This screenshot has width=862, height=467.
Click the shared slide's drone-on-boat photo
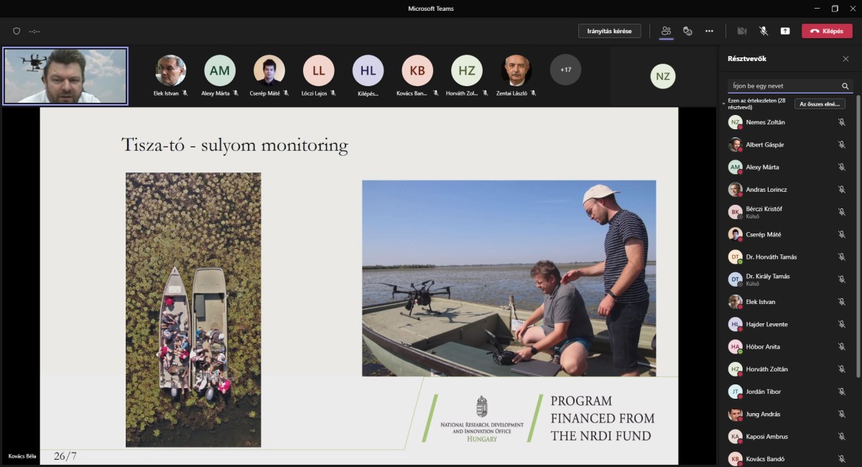point(509,278)
